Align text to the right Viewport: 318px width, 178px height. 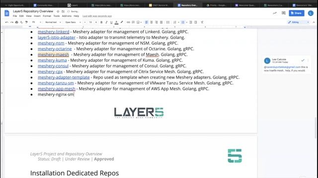(x=157, y=22)
